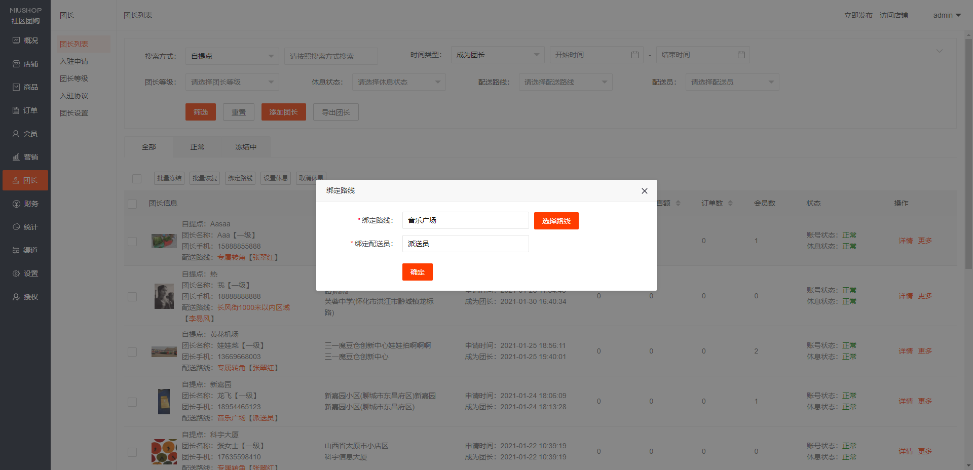Image resolution: width=973 pixels, height=470 pixels.
Task: Open admin account dropdown
Action: pos(947,15)
